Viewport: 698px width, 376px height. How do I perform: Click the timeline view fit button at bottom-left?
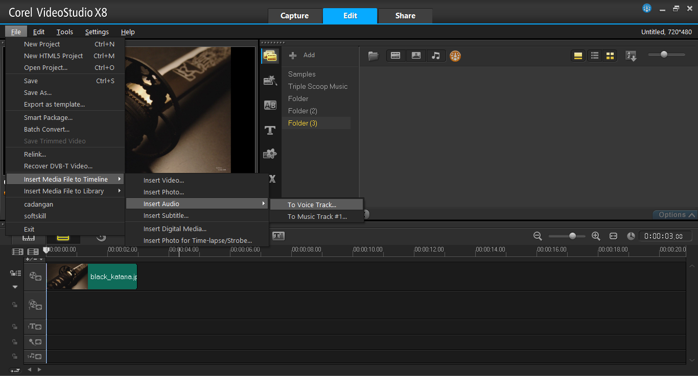(x=15, y=370)
